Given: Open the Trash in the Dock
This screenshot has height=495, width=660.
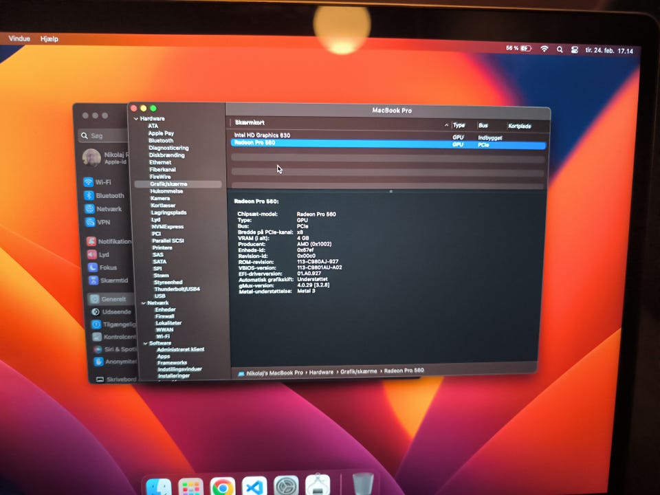Looking at the screenshot, I should (362, 483).
